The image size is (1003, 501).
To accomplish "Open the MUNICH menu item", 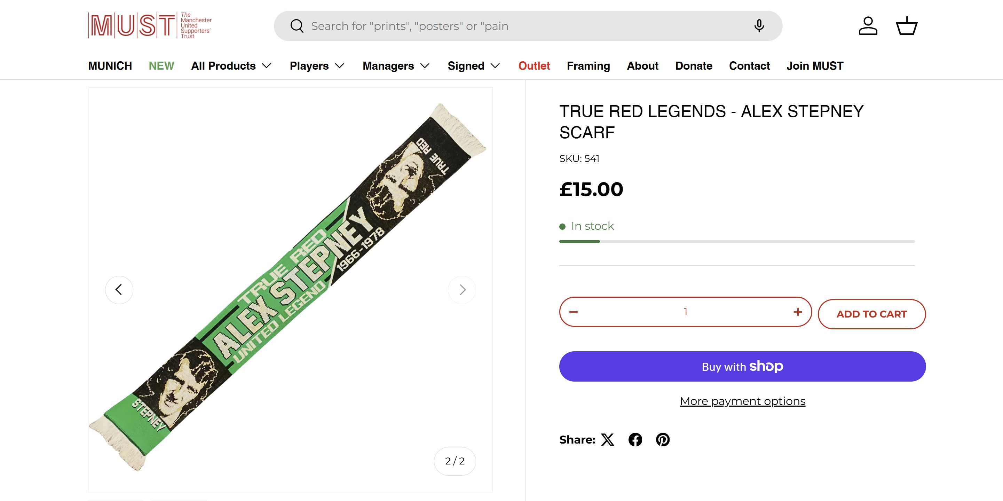I will coord(110,66).
